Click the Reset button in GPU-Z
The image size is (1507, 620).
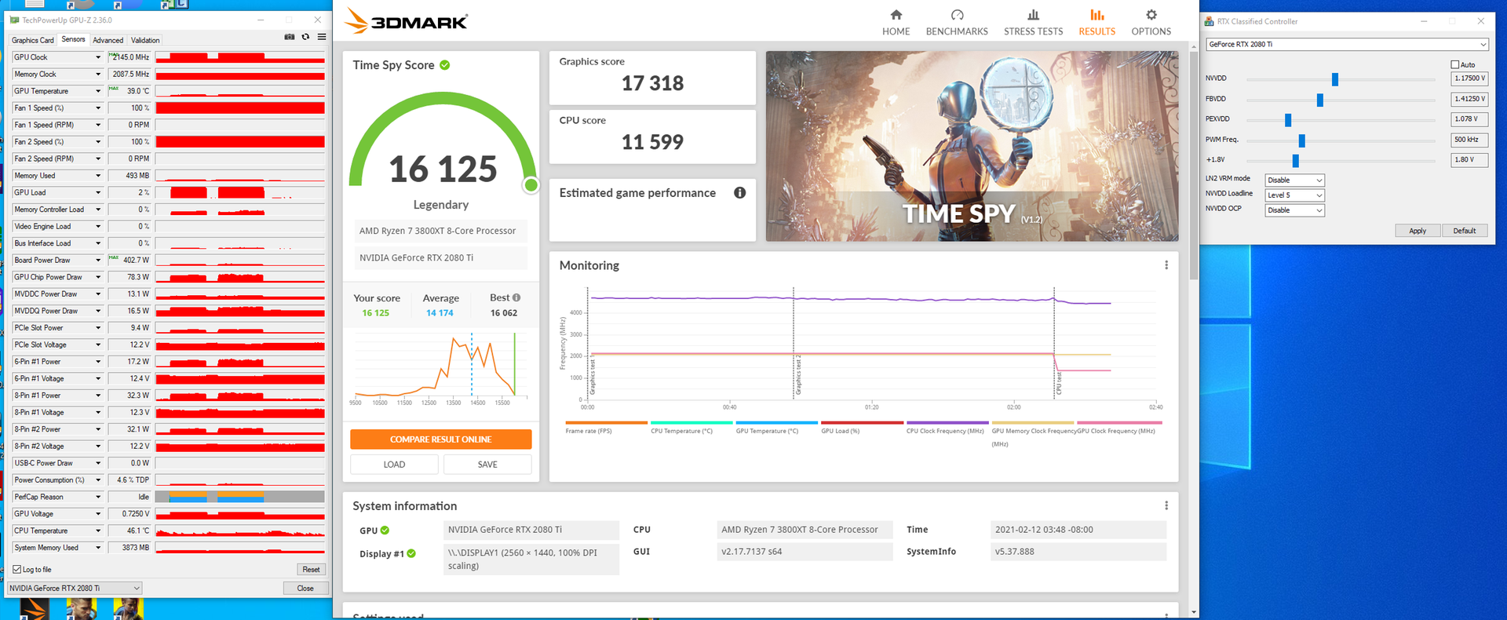coord(311,570)
